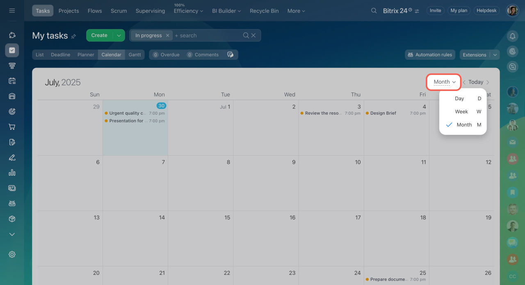The image size is (525, 285).
Task: Expand the Extensions dropdown
Action: point(495,55)
